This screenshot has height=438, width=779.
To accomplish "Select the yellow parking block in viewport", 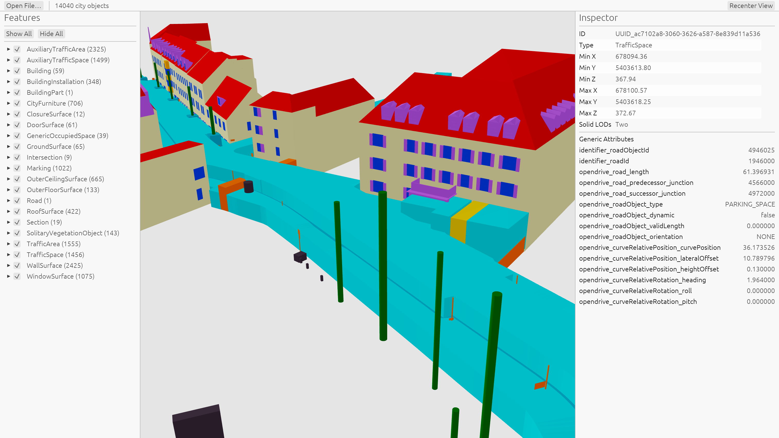I will click(x=466, y=221).
